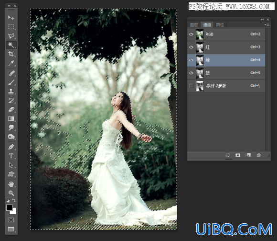Image resolution: width=277 pixels, height=241 pixels.
Task: Load channel as selection button
Action: 228,155
